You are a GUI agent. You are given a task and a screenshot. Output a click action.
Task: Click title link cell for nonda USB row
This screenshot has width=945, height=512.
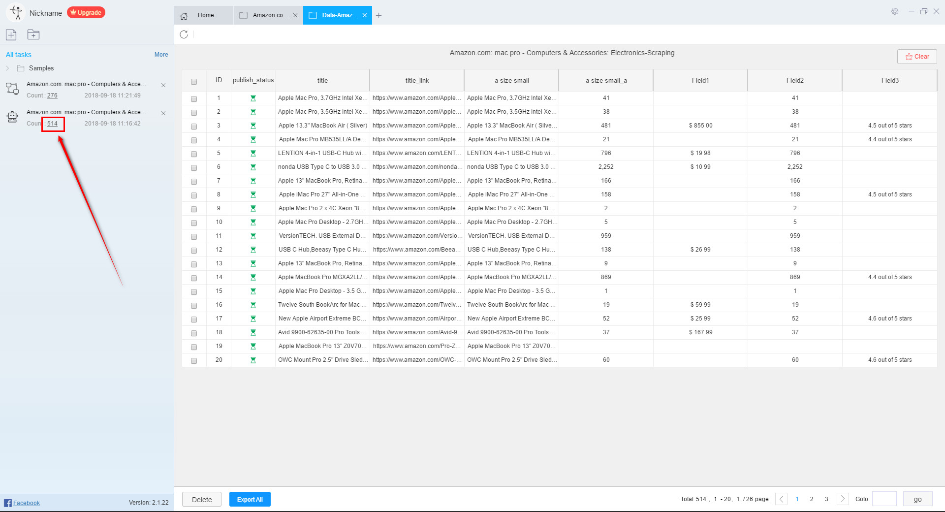(x=417, y=167)
